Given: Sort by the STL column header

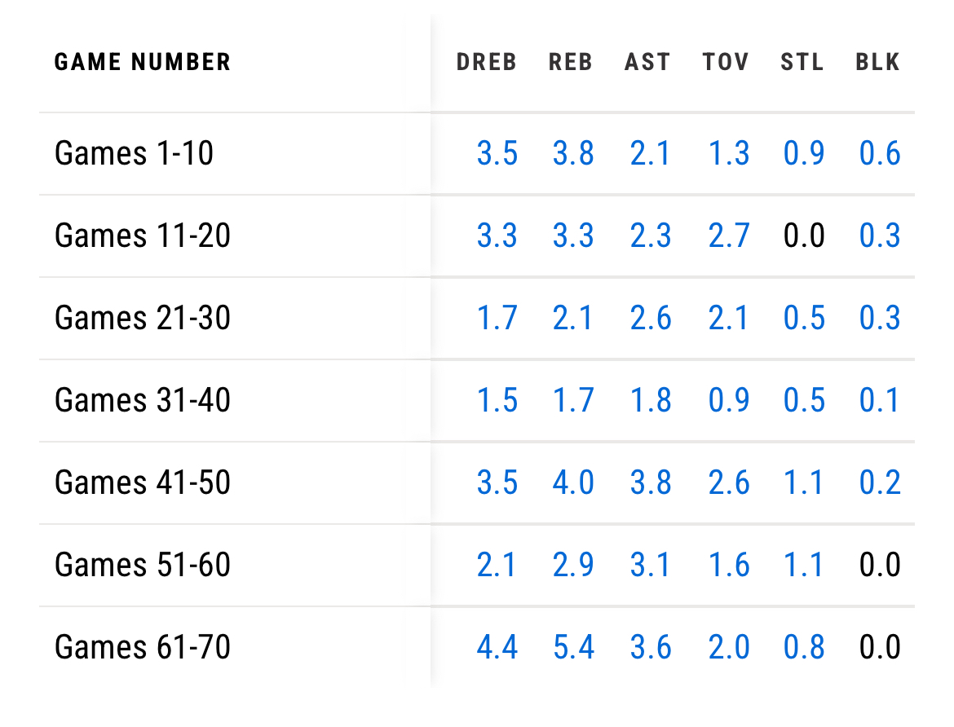Looking at the screenshot, I should coord(802,62).
